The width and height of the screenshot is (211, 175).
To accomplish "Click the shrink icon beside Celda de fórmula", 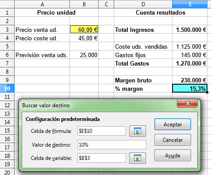I will click(138, 131).
